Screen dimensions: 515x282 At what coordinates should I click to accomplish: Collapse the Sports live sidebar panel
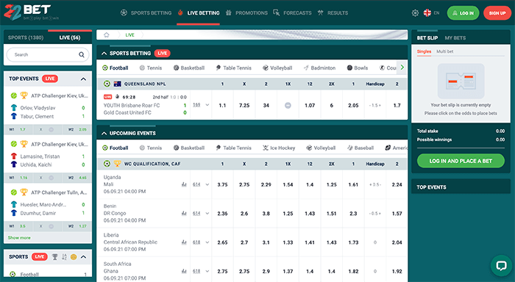(83, 257)
